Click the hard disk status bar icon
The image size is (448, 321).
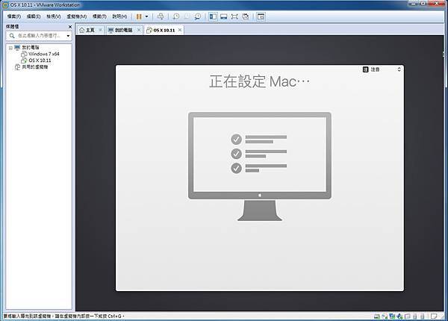377,316
